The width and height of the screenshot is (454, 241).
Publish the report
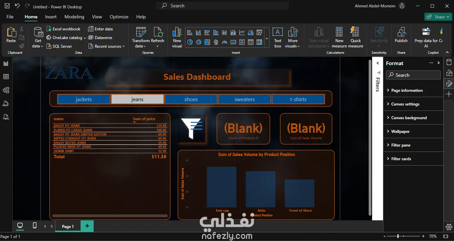tap(401, 35)
